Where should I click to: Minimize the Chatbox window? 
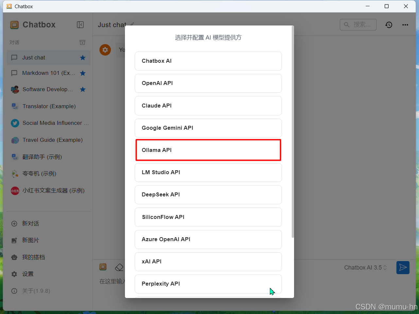tap(368, 6)
